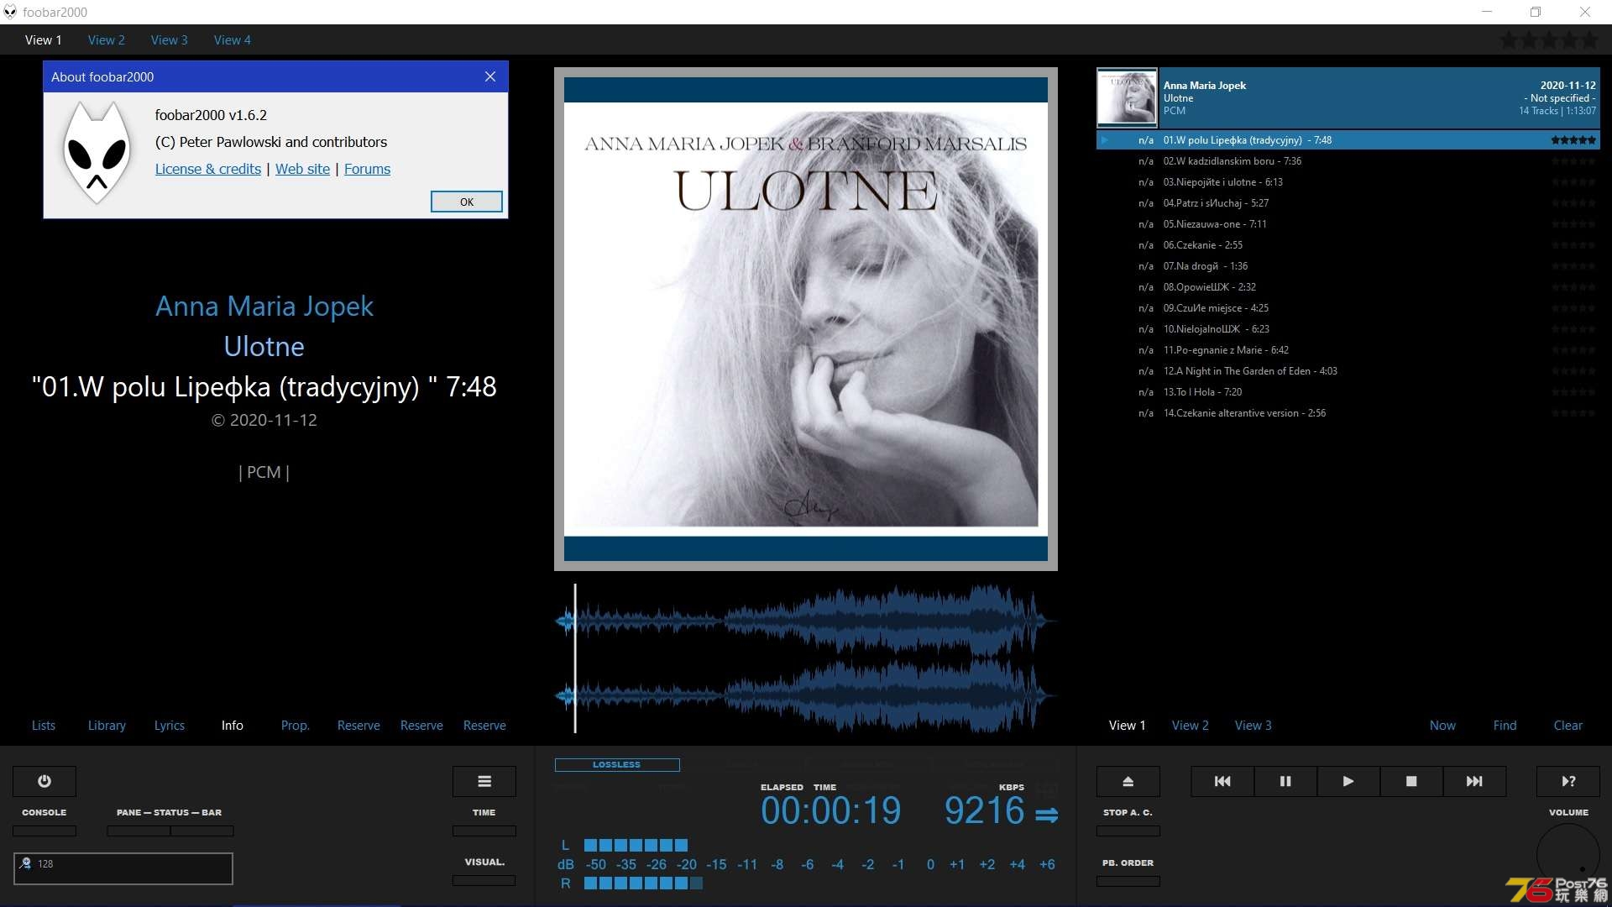This screenshot has width=1612, height=907.
Task: Click the playback order arrows icon
Action: (1046, 815)
